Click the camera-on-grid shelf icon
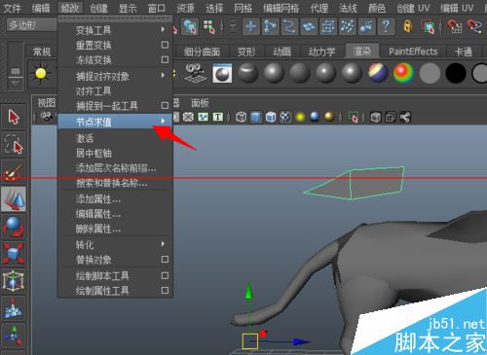 point(196,73)
